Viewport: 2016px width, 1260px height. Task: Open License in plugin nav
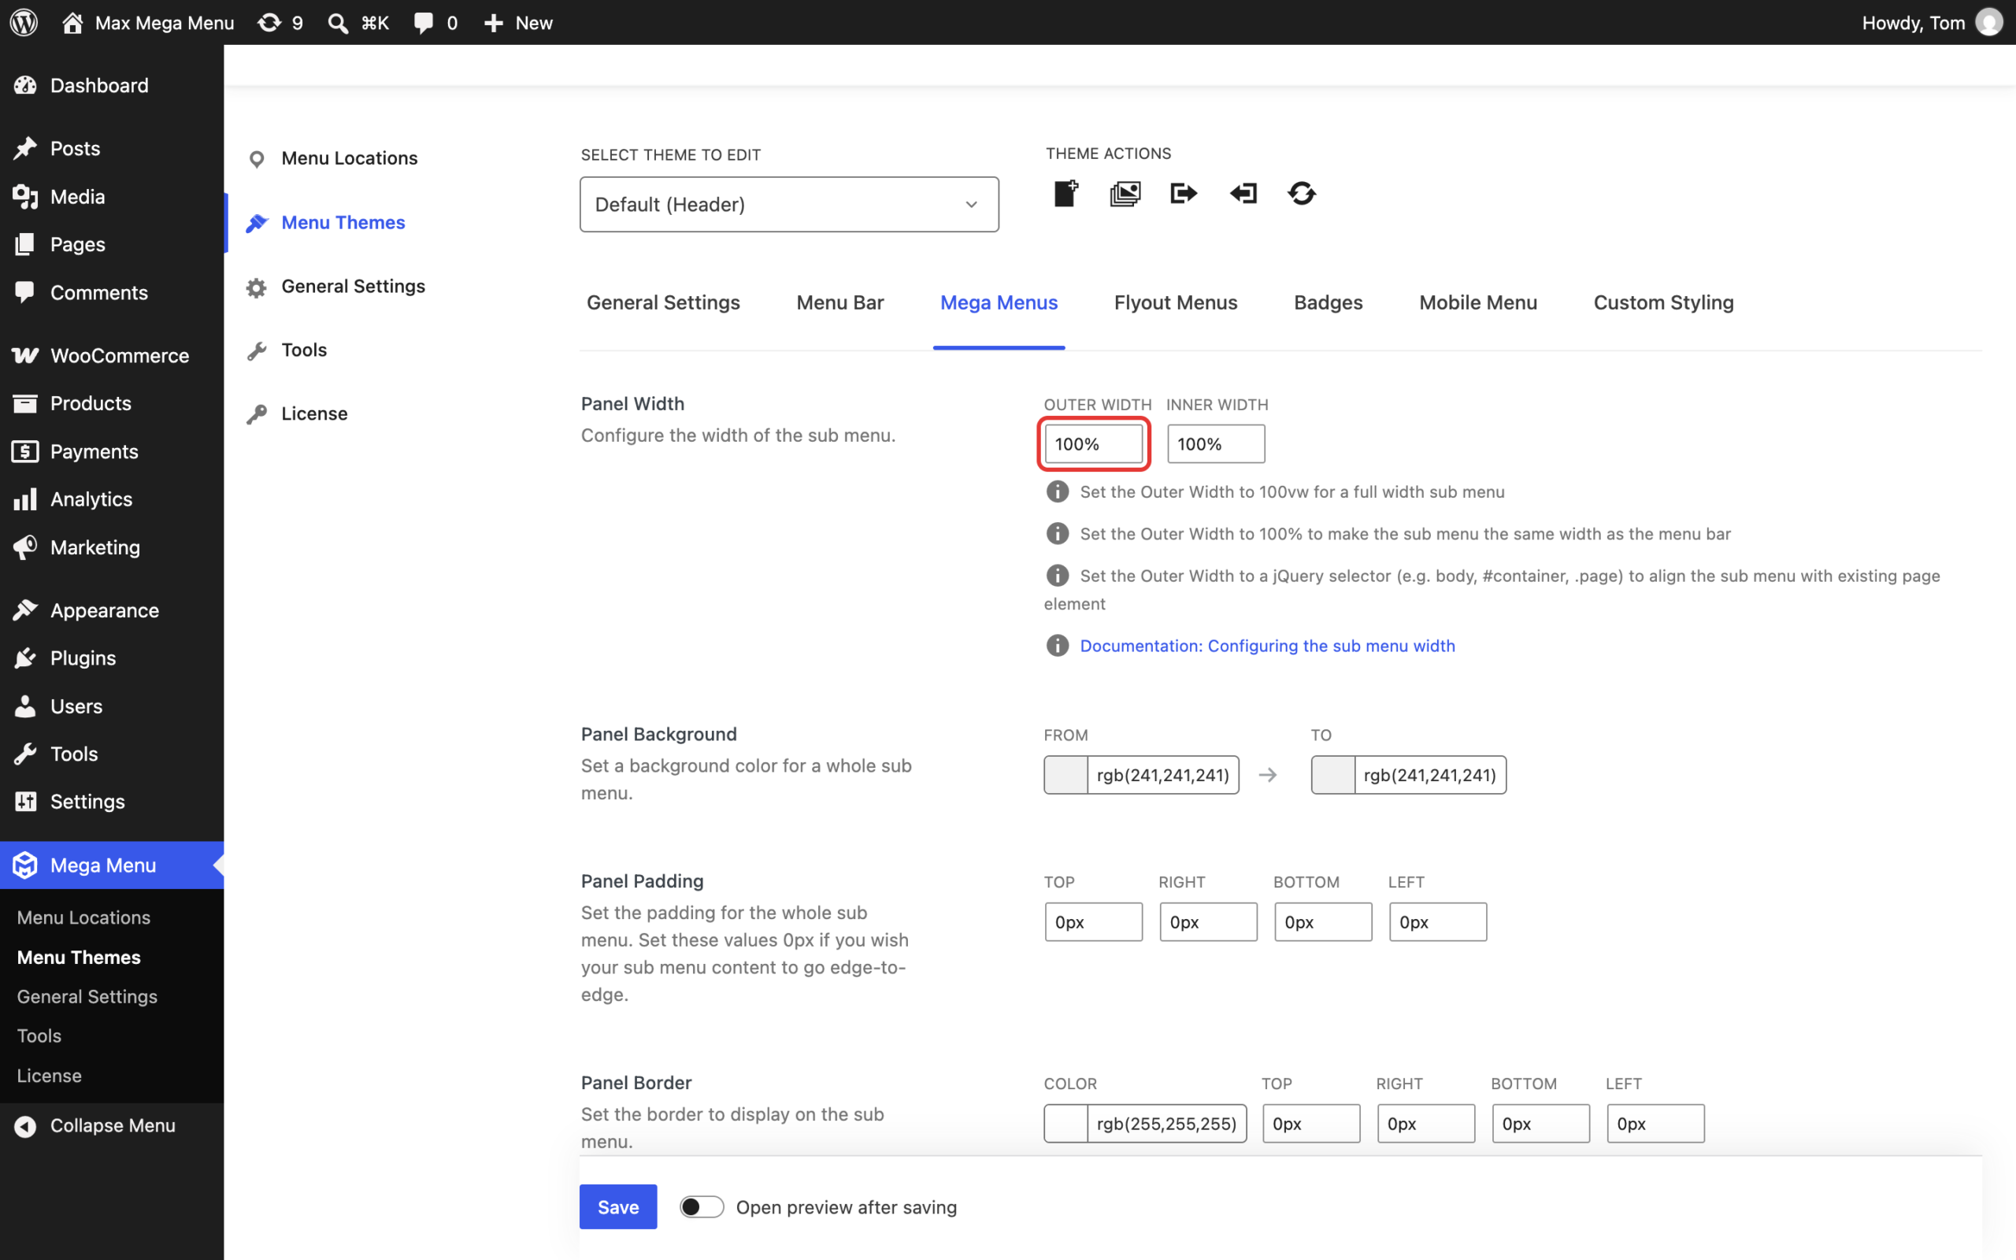(x=314, y=413)
